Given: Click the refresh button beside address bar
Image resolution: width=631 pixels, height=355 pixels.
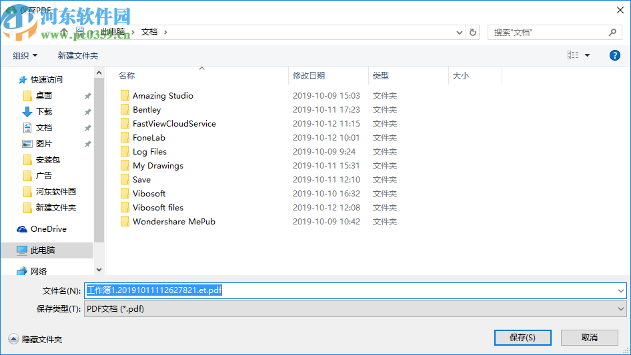Looking at the screenshot, I should click(473, 32).
